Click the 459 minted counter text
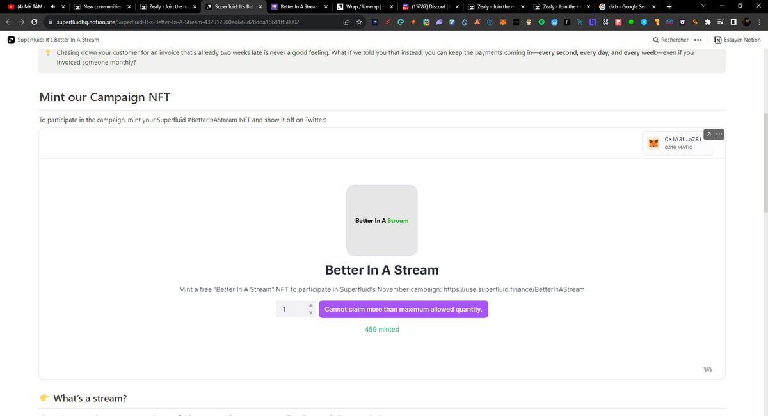Viewport: 768px width, 416px height. click(x=381, y=329)
